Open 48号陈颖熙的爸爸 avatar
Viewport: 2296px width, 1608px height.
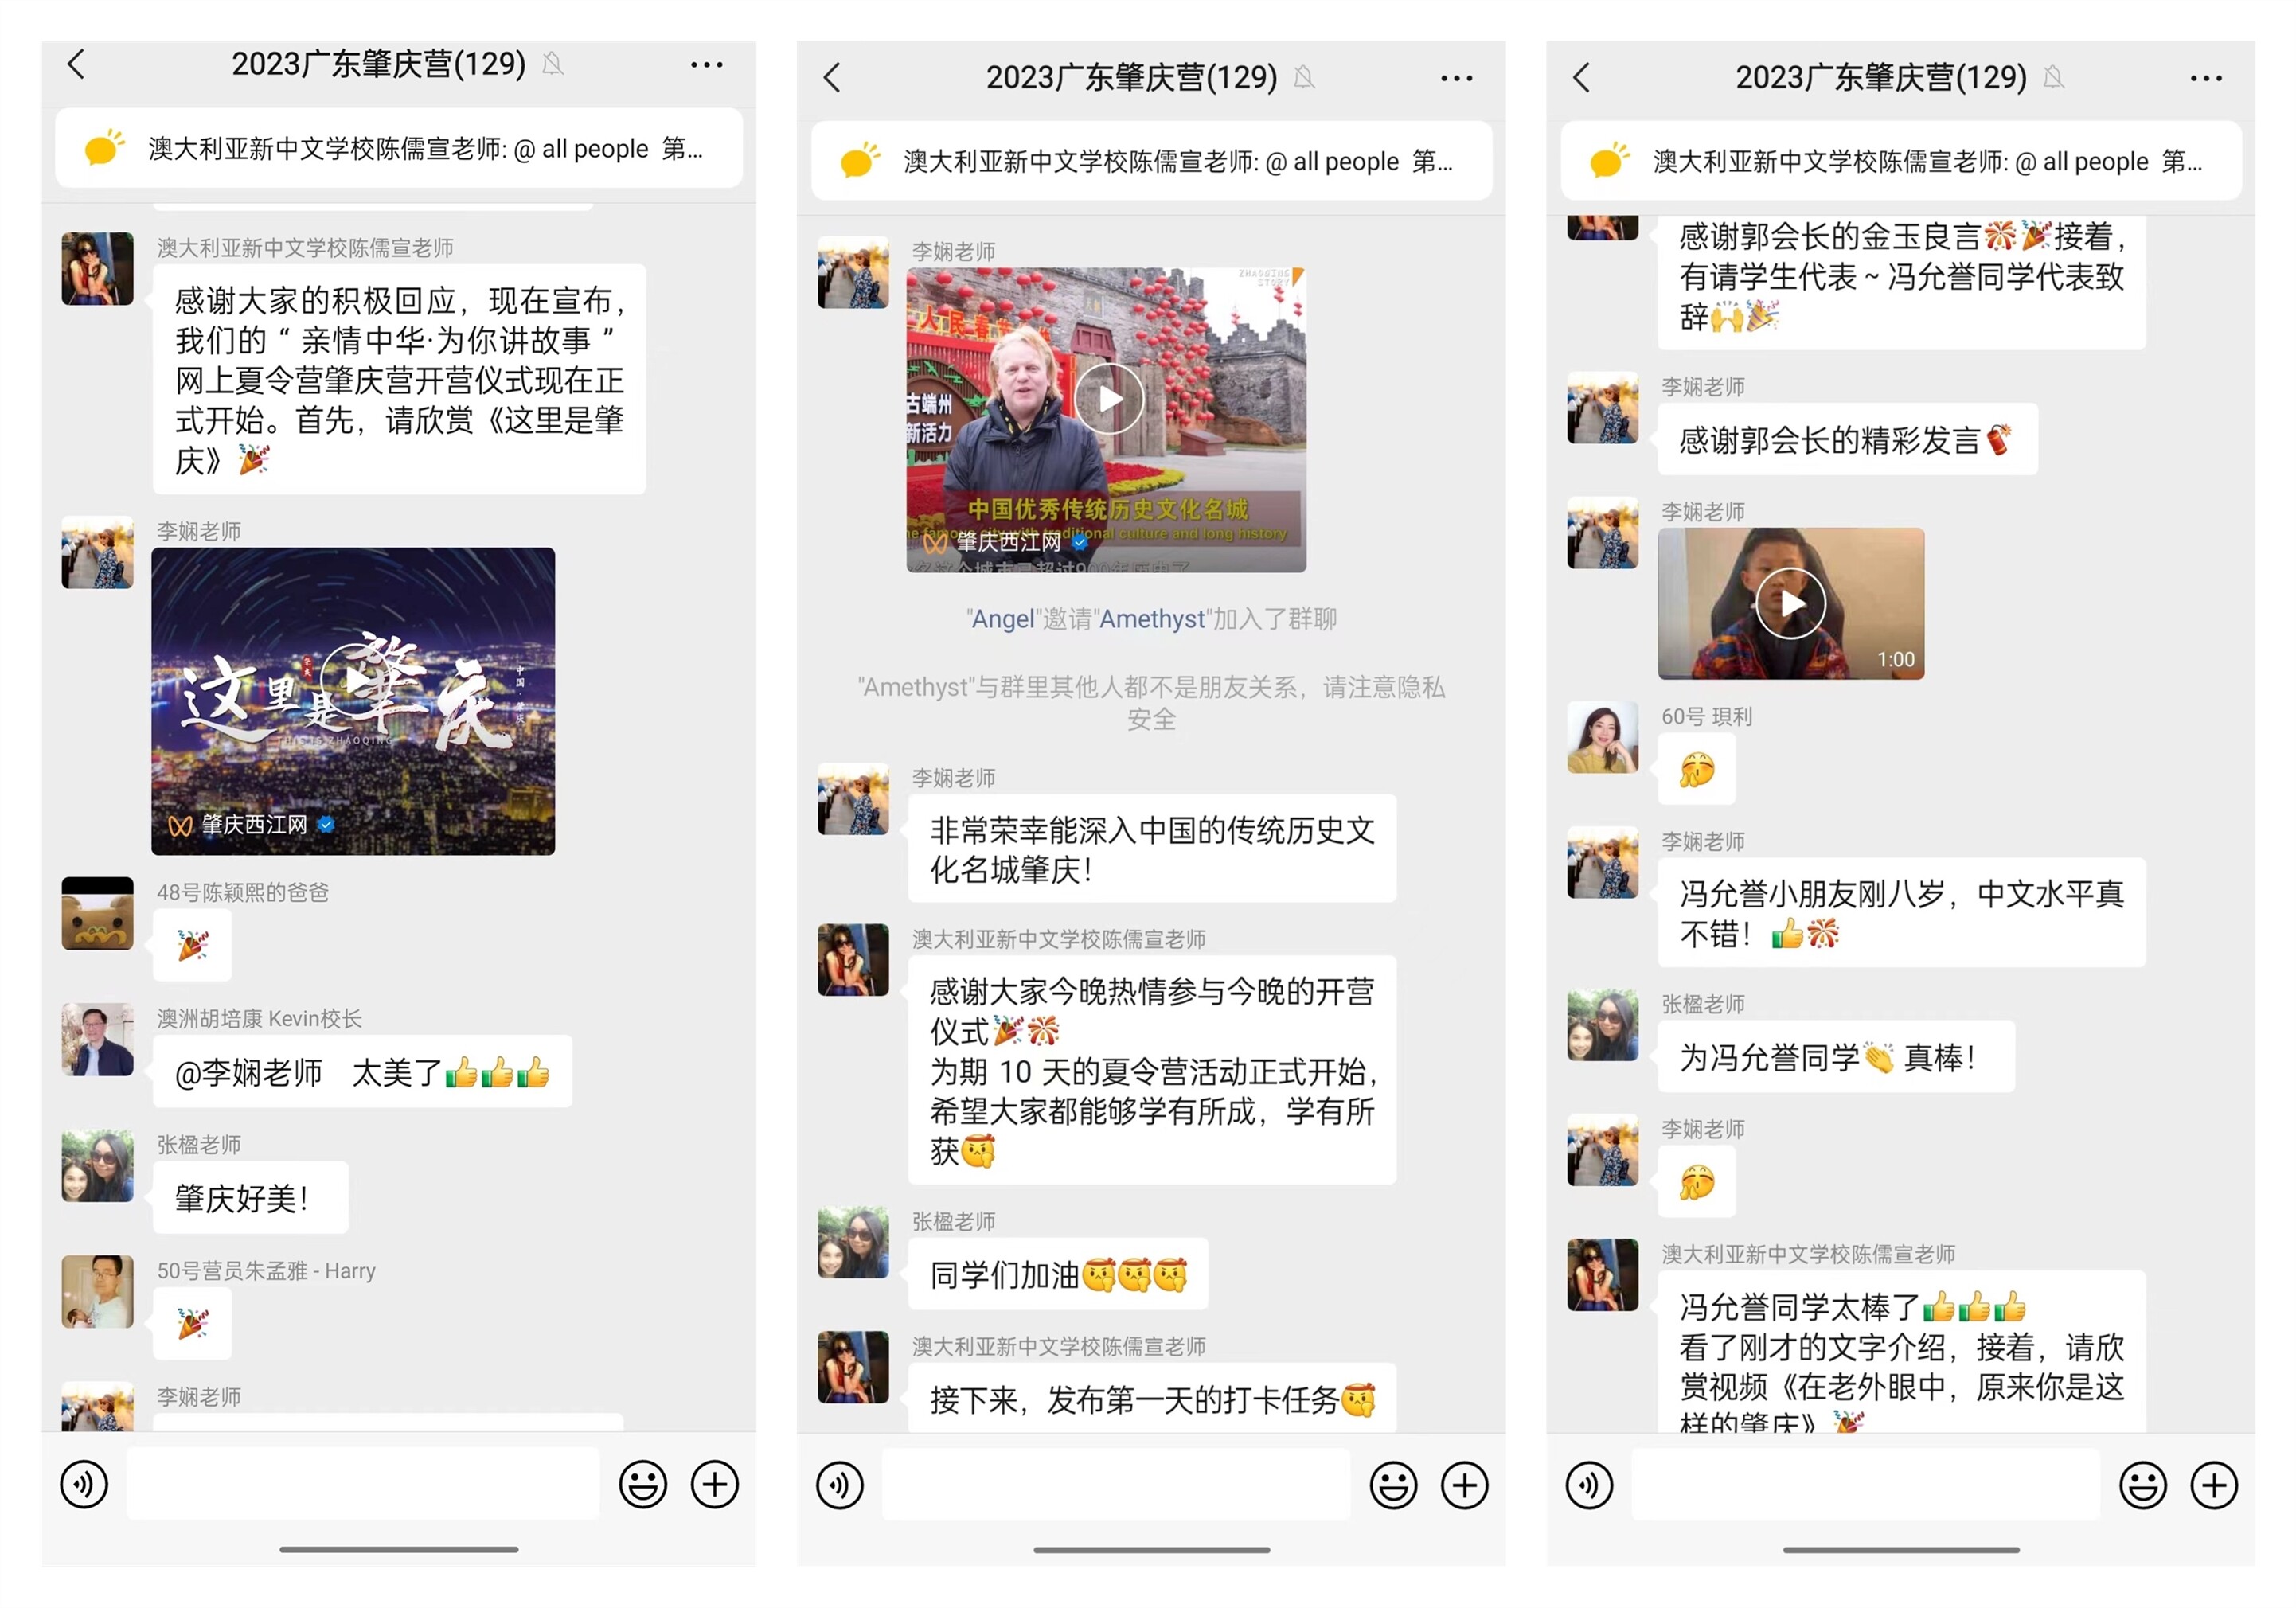pyautogui.click(x=97, y=913)
